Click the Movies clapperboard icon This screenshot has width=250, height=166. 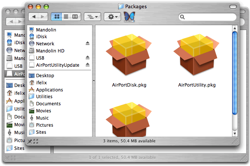32,111
